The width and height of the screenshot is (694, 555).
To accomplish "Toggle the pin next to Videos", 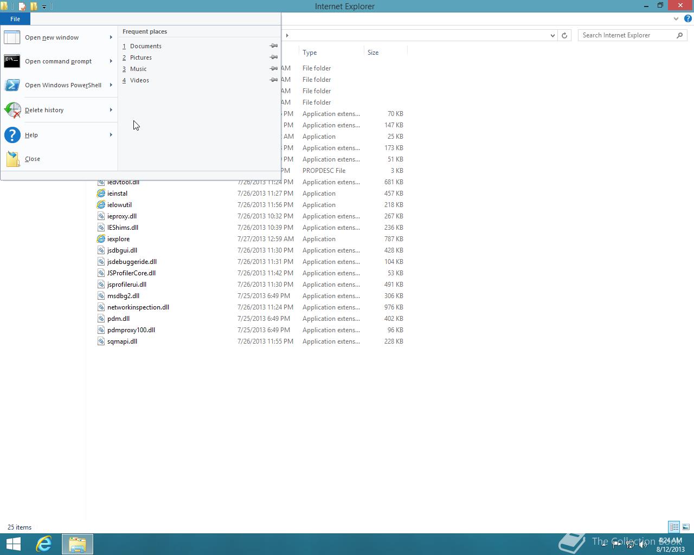I will point(274,80).
